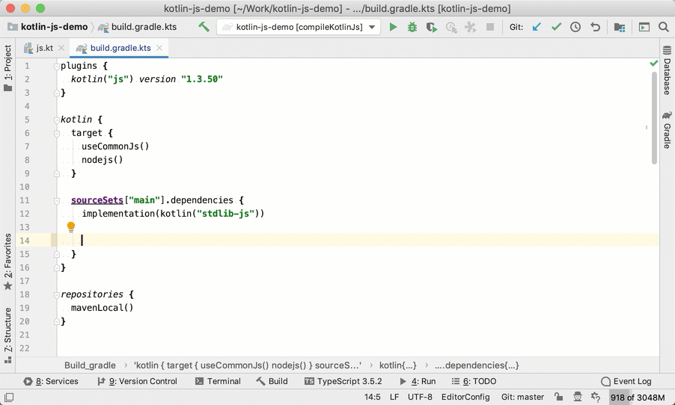Collapse the repositories block on line 18
This screenshot has width=675, height=405.
point(56,294)
